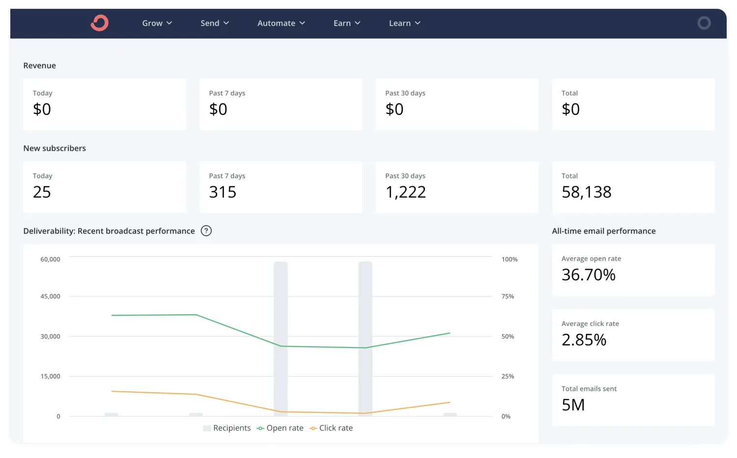Click the first tall gray recipients bar
737x458 pixels.
pos(281,339)
